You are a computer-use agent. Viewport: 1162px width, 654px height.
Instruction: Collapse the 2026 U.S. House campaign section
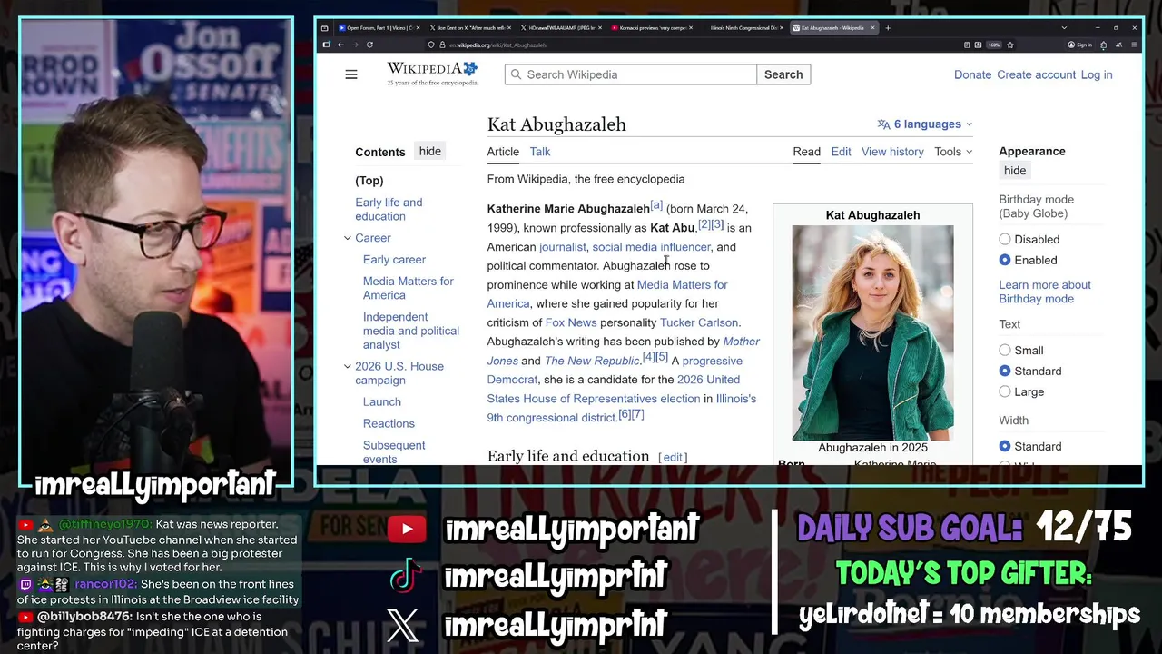347,366
